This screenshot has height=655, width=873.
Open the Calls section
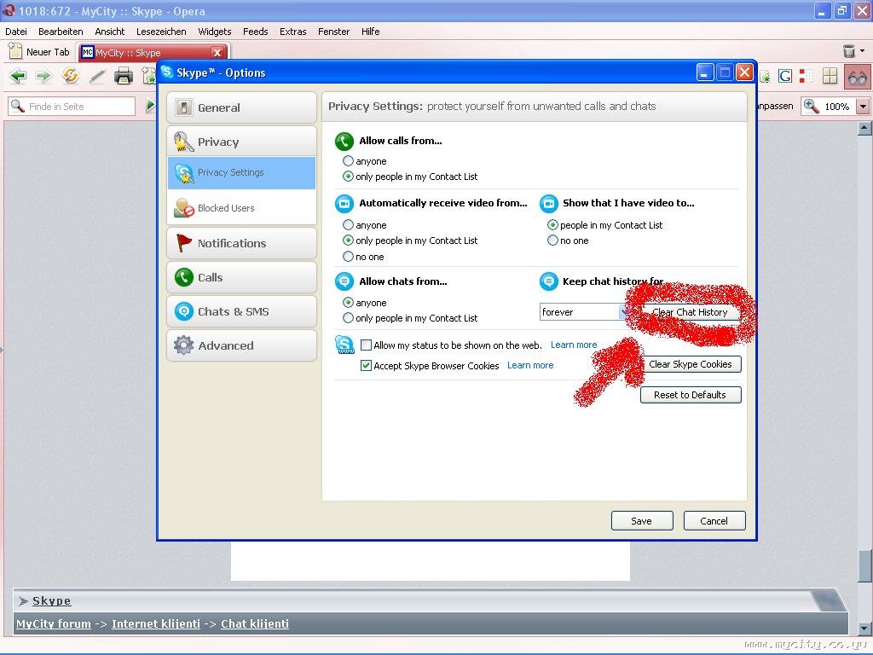coord(241,277)
